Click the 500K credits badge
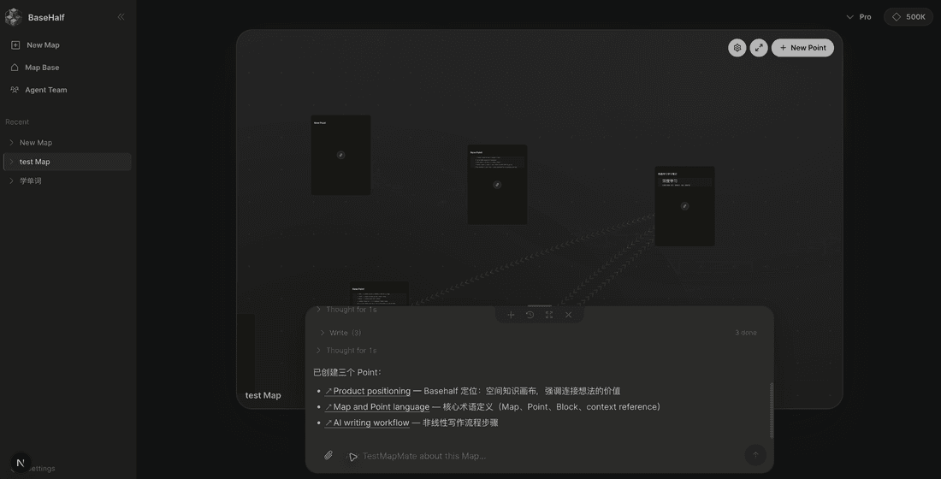Image resolution: width=941 pixels, height=479 pixels. point(908,17)
